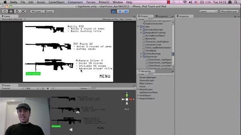Viewport: 241px width, 135px height.
Task: Open Game view Gizmos dropdown
Action: point(130,19)
